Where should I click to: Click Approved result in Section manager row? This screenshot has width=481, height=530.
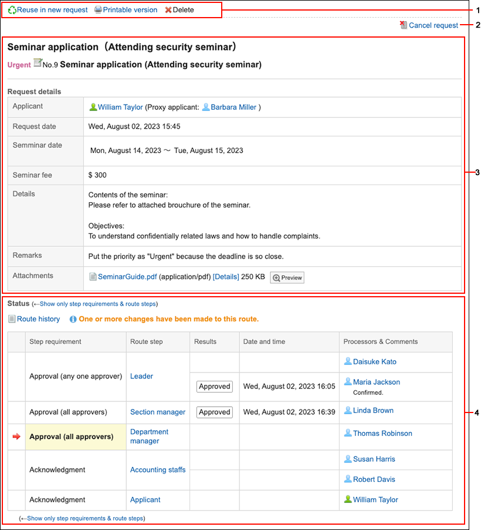click(214, 412)
